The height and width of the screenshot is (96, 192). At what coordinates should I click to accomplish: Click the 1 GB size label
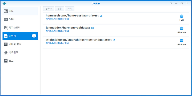[x=182, y=20]
